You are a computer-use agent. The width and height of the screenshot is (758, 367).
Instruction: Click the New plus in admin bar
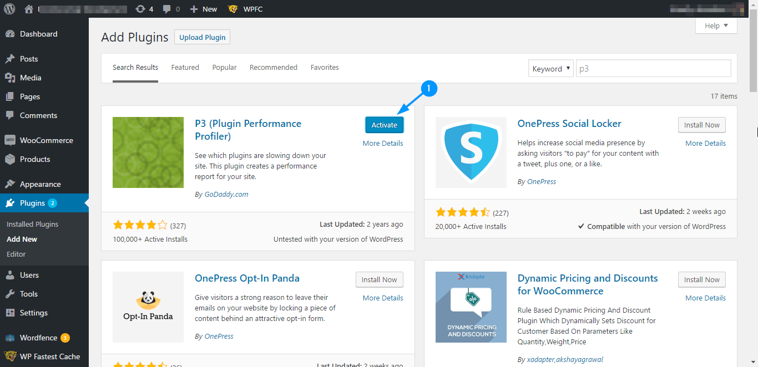point(203,9)
